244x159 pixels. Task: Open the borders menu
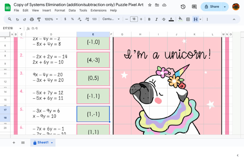click(188, 19)
